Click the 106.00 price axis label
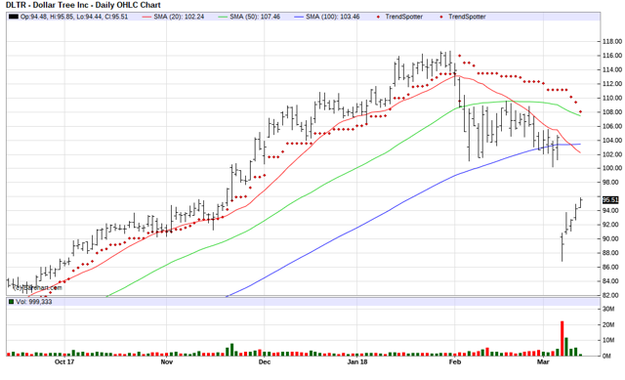This screenshot has height=380, width=625. coord(612,126)
